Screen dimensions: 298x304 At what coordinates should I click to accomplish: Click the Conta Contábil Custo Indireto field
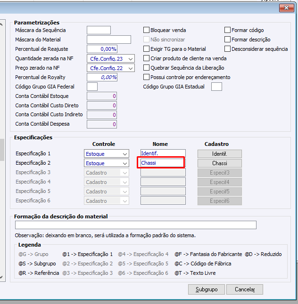click(x=102, y=115)
